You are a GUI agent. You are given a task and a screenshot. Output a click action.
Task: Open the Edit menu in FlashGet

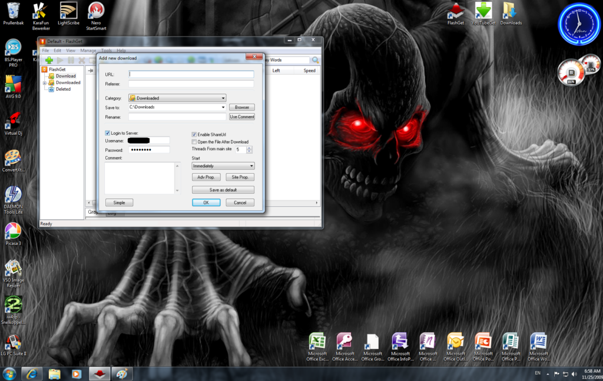click(57, 51)
